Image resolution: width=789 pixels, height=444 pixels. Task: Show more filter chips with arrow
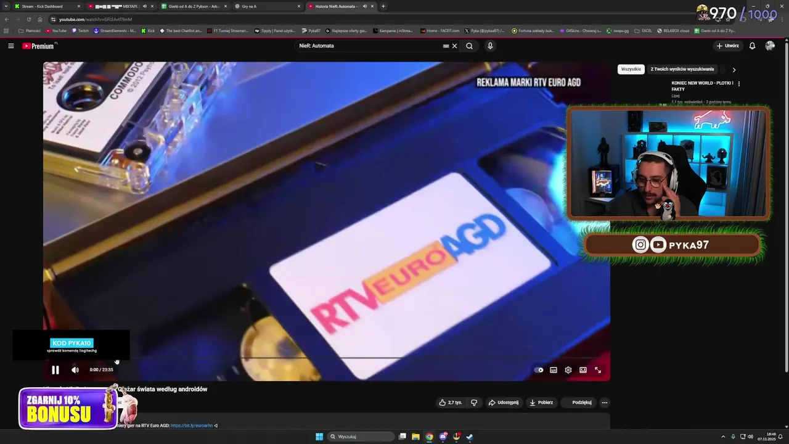734,70
